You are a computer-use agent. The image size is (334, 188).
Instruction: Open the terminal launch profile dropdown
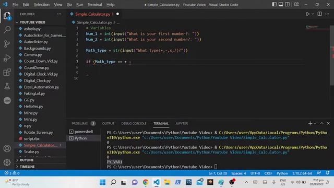tap(315, 123)
